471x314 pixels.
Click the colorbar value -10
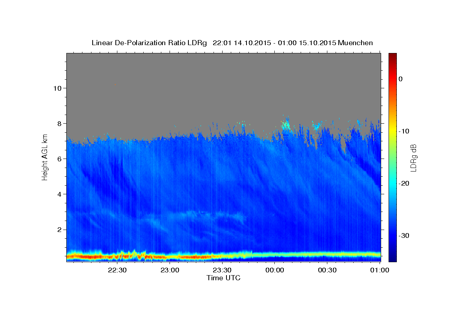coord(404,131)
